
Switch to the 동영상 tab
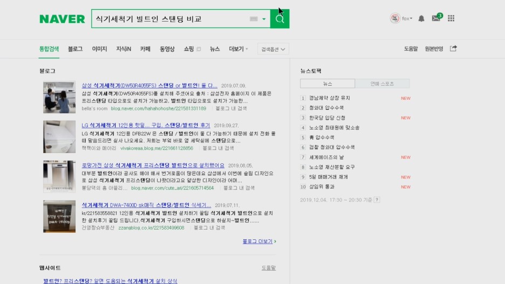[x=167, y=49]
